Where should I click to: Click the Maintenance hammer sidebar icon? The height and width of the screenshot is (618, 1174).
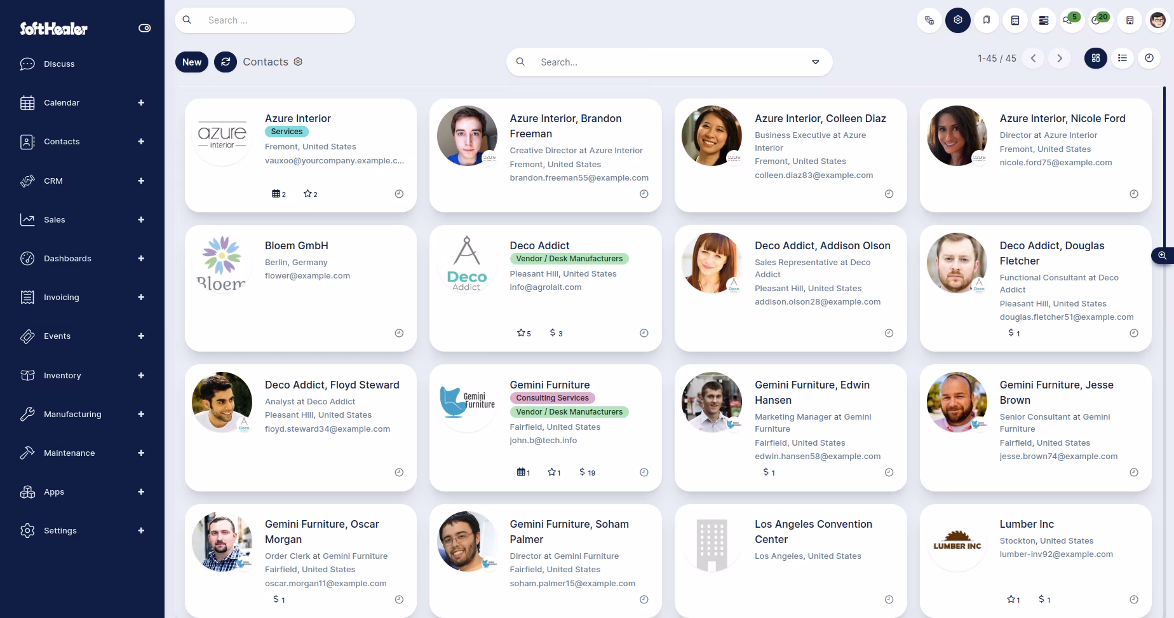[27, 453]
